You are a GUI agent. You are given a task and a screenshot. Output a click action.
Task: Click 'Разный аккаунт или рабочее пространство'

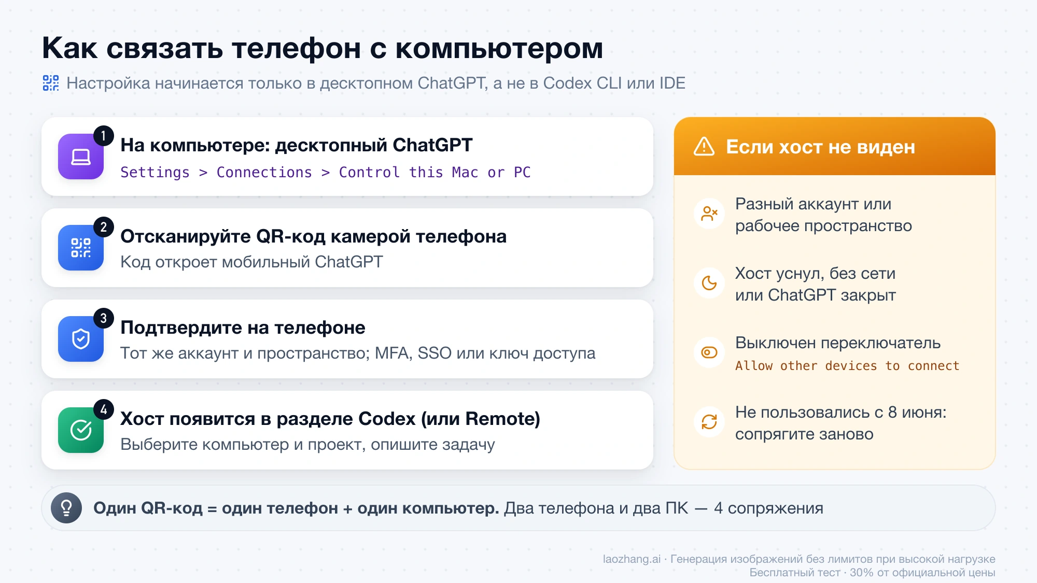click(x=823, y=215)
